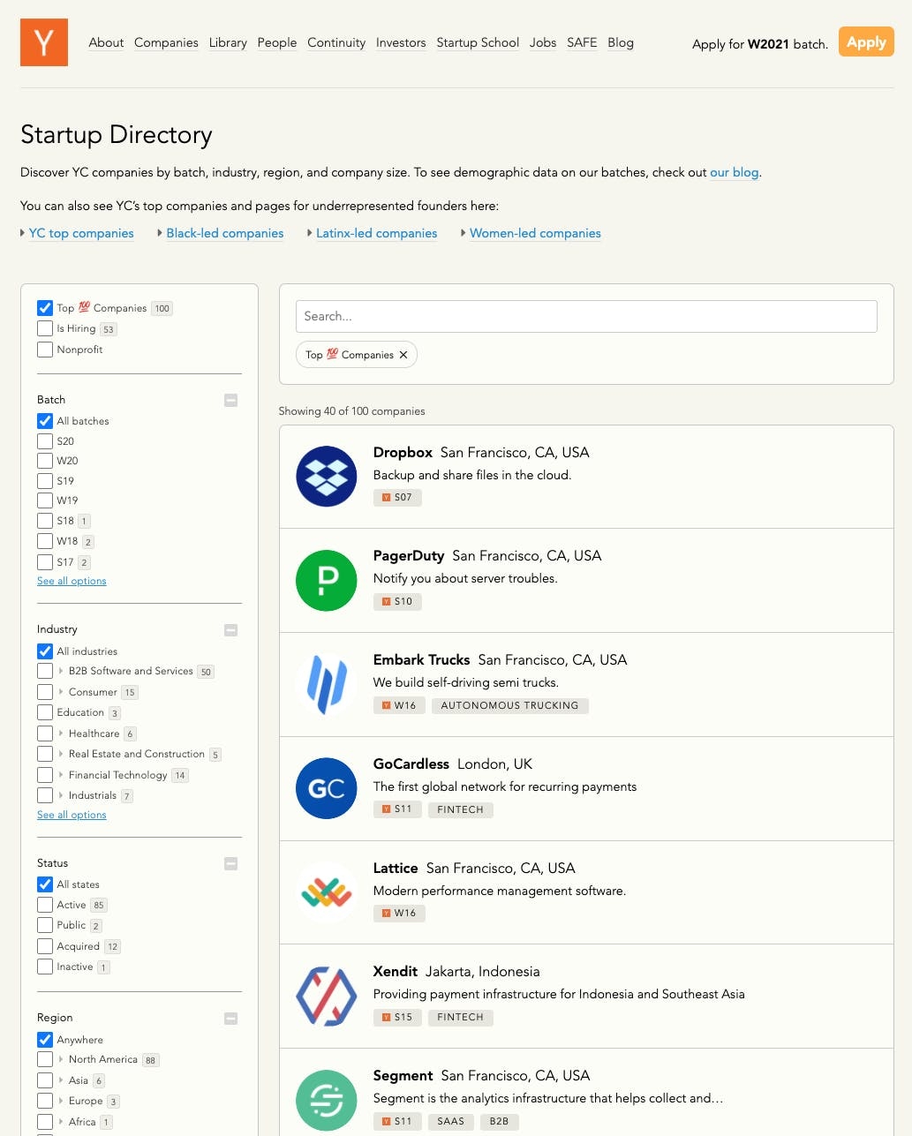Select the W18 batch checkbox
912x1136 pixels.
[45, 541]
